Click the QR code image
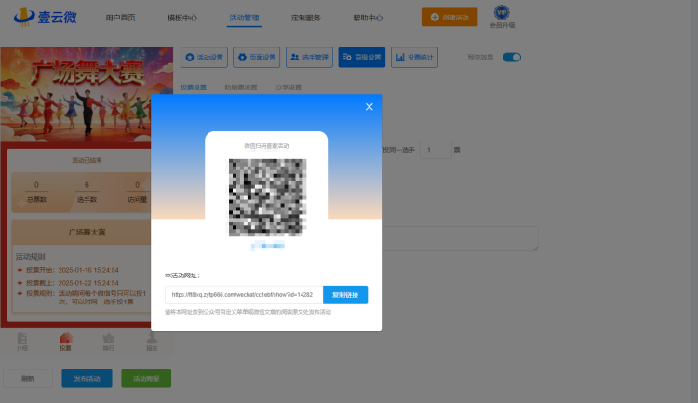 (267, 197)
